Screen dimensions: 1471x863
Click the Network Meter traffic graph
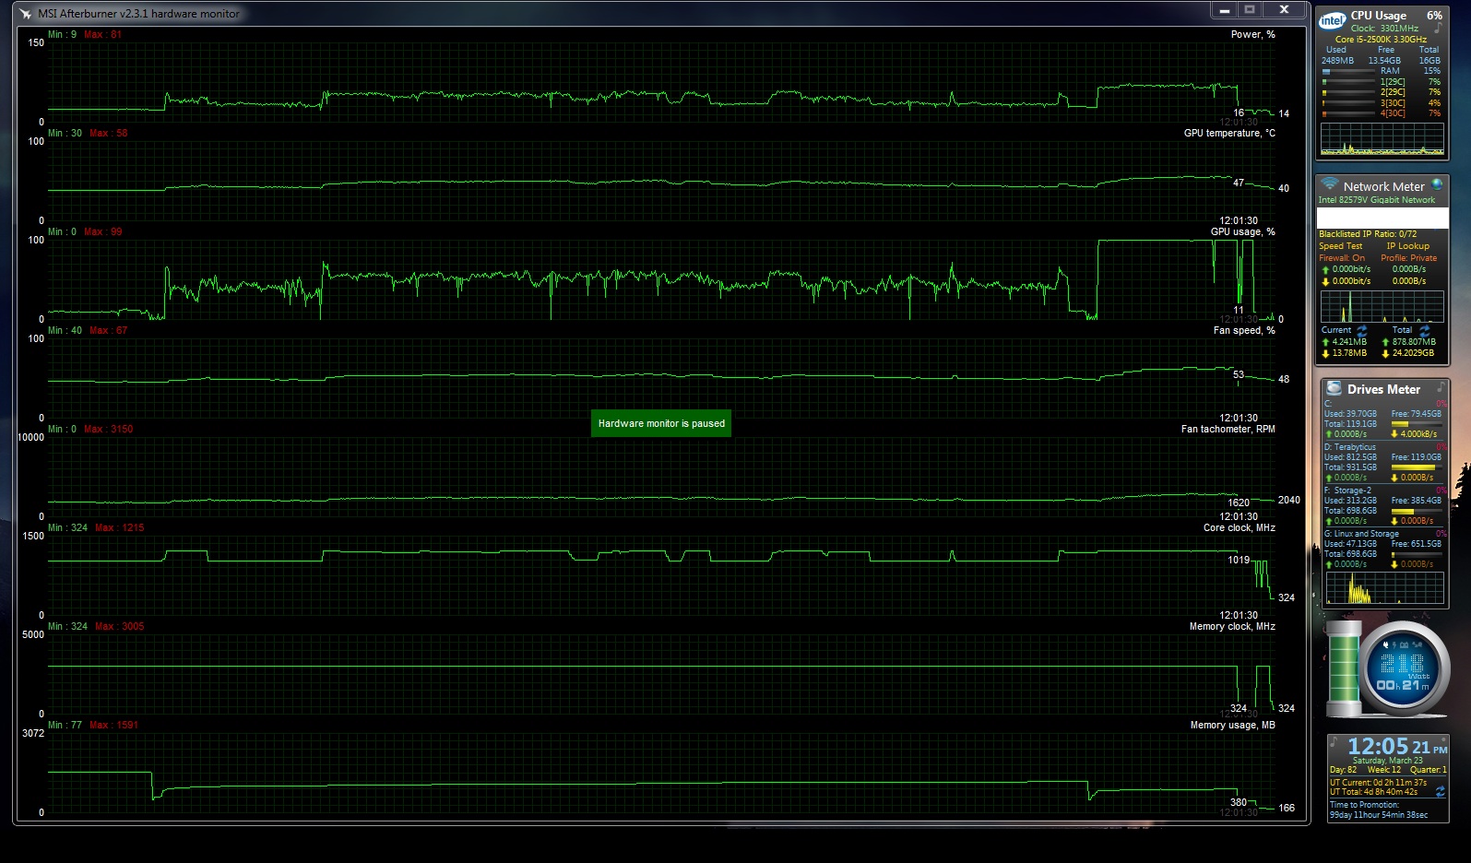(1382, 306)
